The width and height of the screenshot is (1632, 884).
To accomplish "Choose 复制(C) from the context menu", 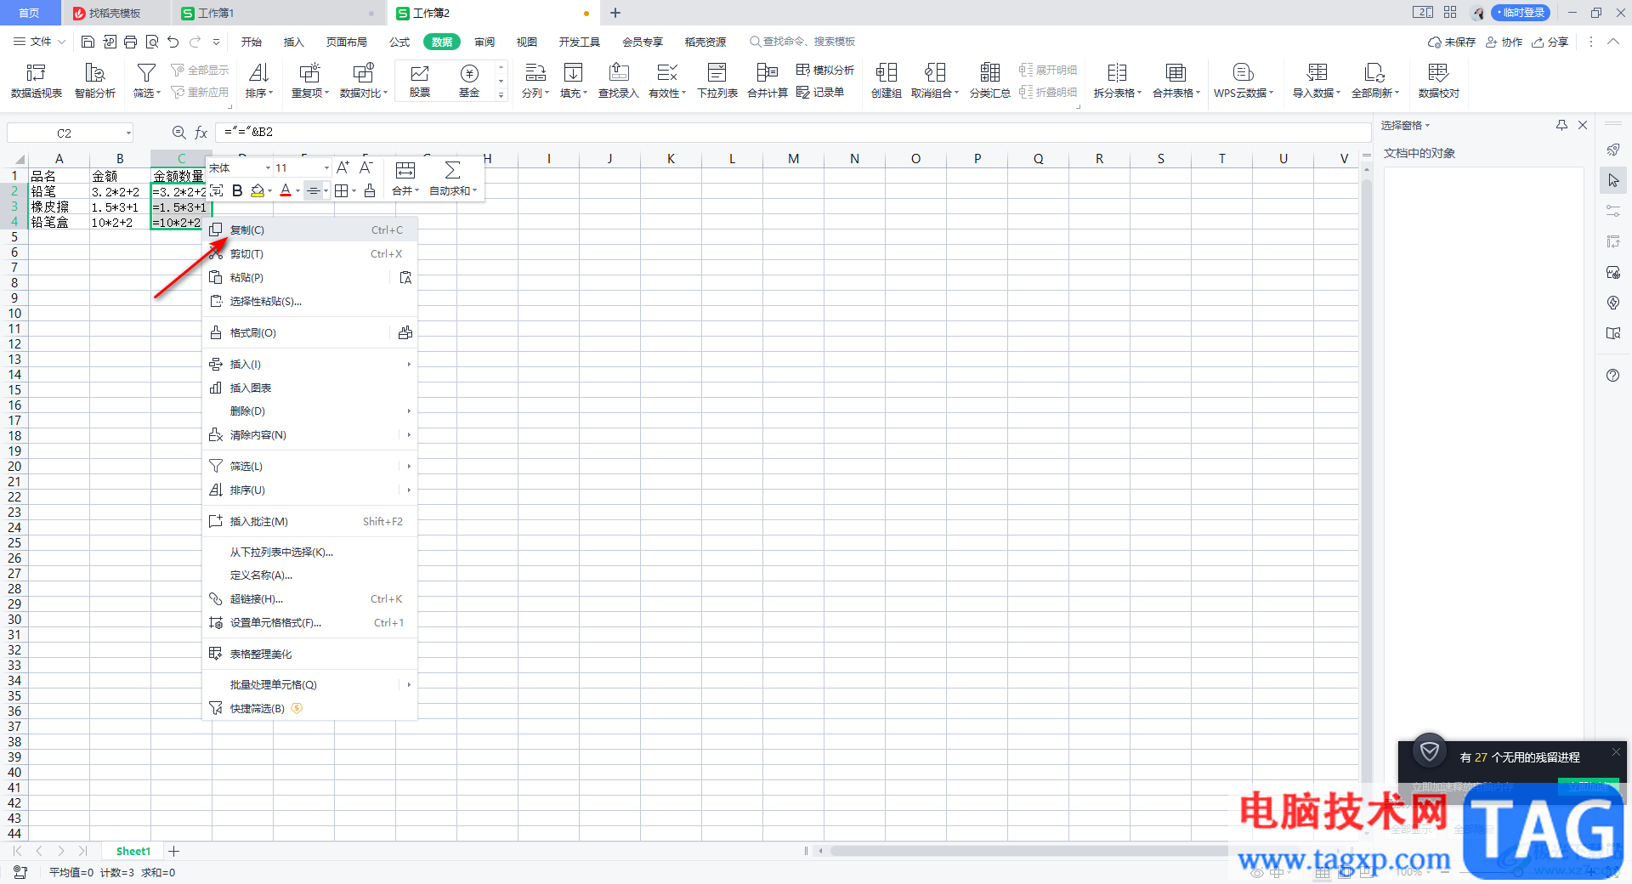I will (x=309, y=230).
